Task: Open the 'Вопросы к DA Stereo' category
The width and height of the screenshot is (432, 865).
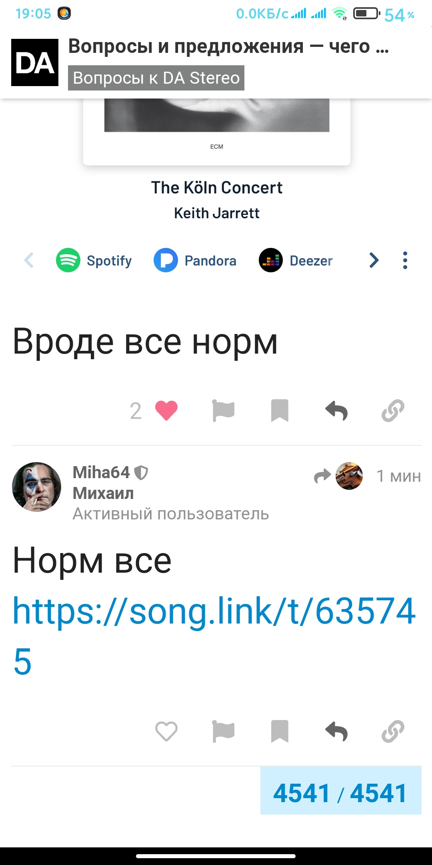Action: click(156, 78)
